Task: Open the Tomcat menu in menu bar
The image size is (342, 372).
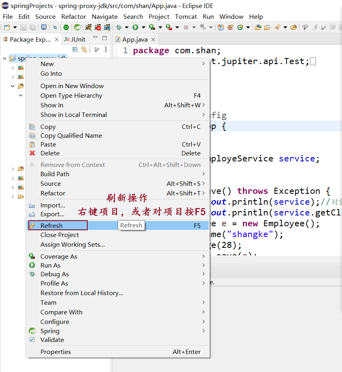Action: click(186, 16)
